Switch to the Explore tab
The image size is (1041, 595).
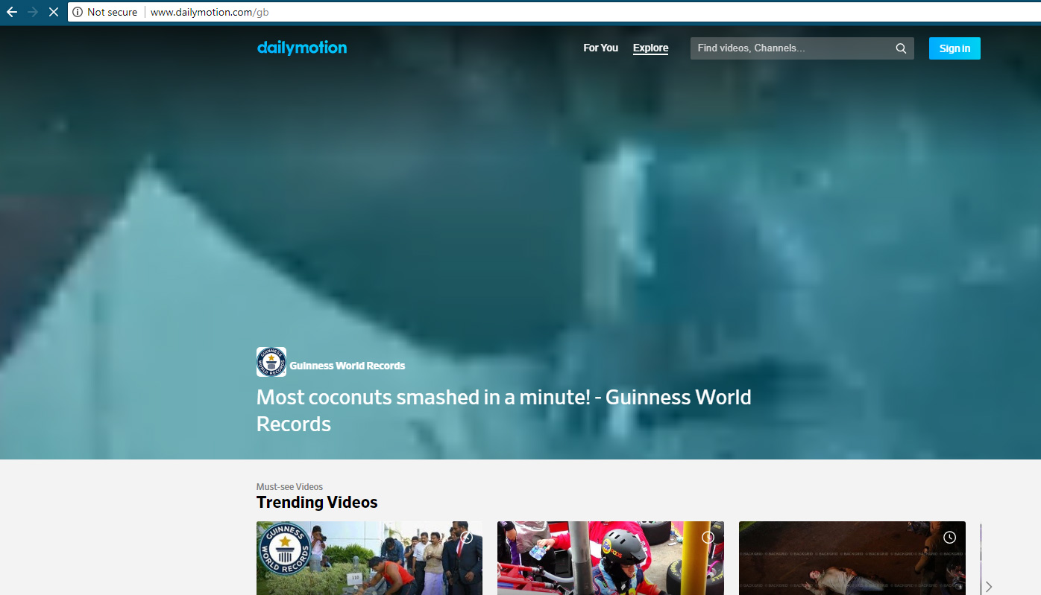pos(651,48)
